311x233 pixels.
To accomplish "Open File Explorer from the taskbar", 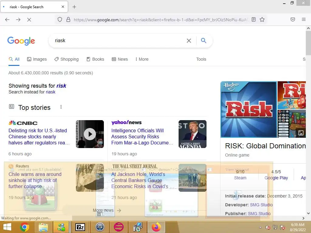I will click(43, 227).
